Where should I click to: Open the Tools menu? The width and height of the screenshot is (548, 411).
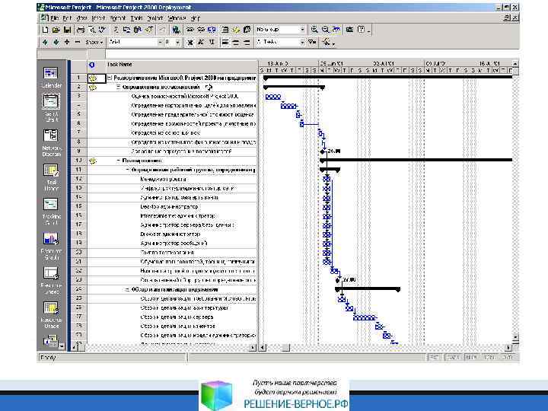click(x=136, y=18)
